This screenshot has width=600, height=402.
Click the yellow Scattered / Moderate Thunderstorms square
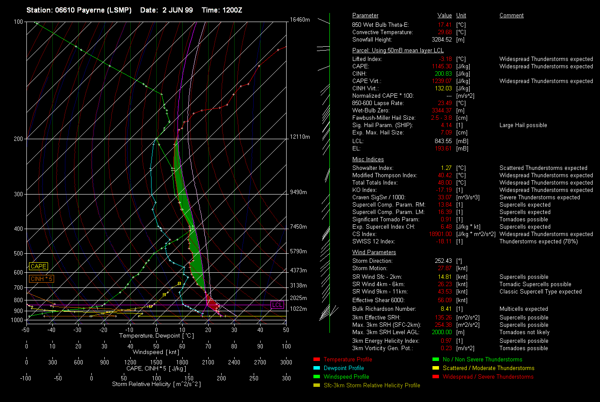435,368
